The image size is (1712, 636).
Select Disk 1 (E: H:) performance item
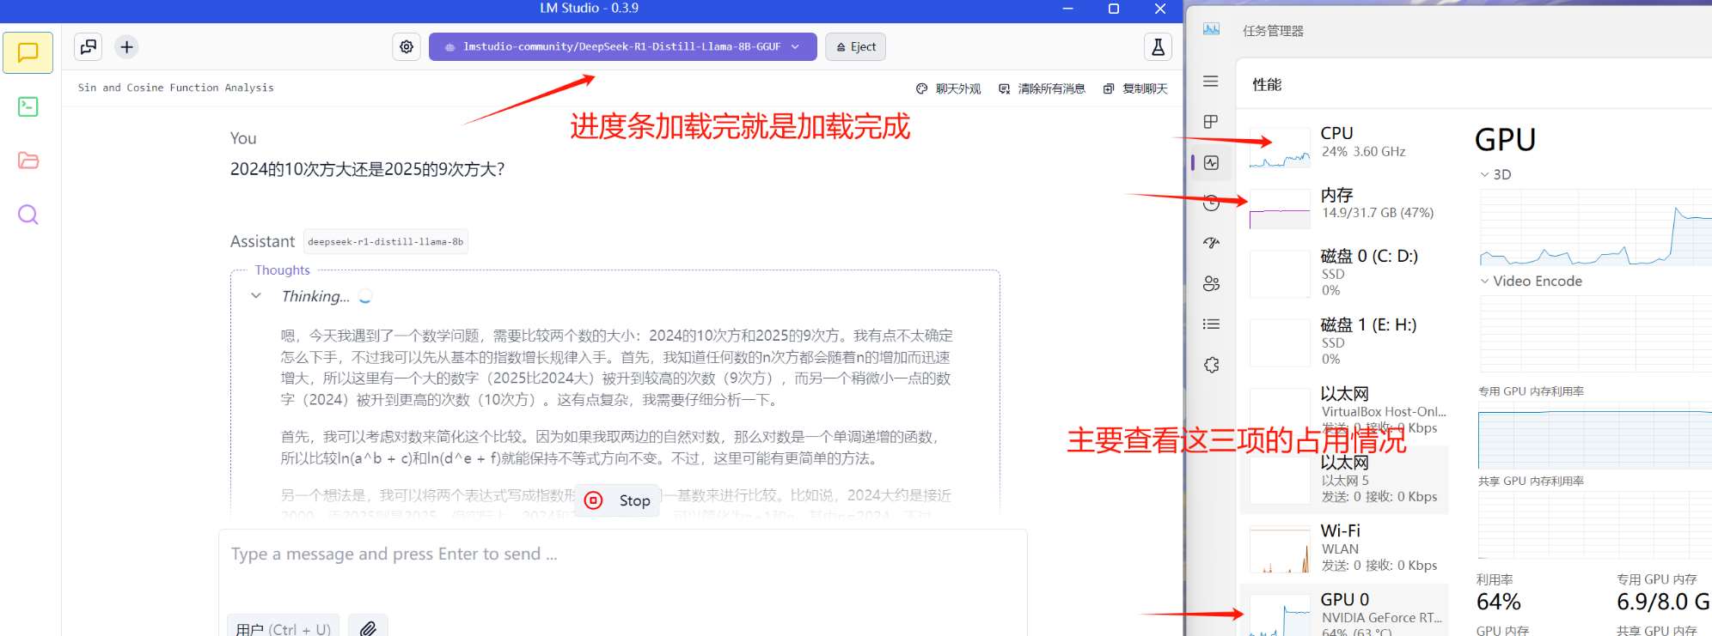(x=1345, y=342)
